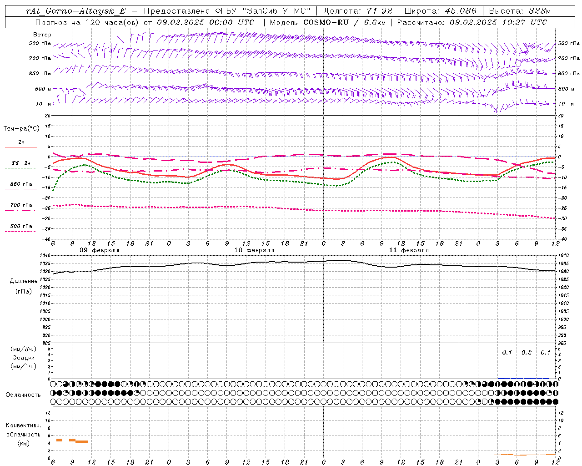Viewport: 582px width, 466px height.
Task: Click the 850 гПа temperature legend entry
Action: pyautogui.click(x=21, y=186)
